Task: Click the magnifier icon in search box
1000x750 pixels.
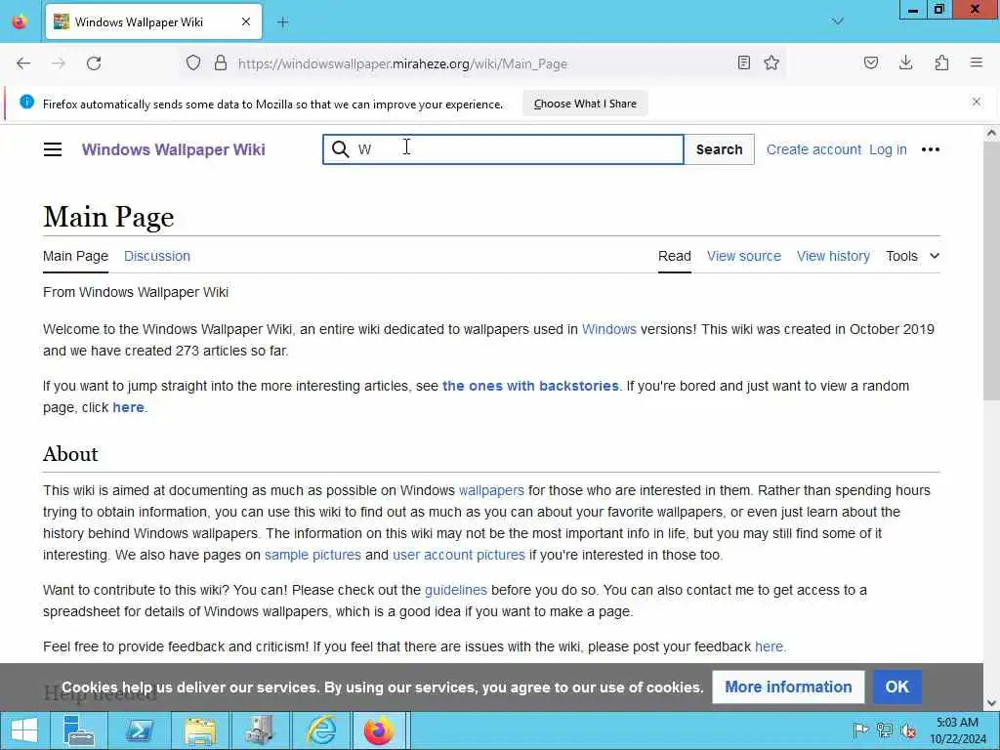Action: [x=341, y=149]
